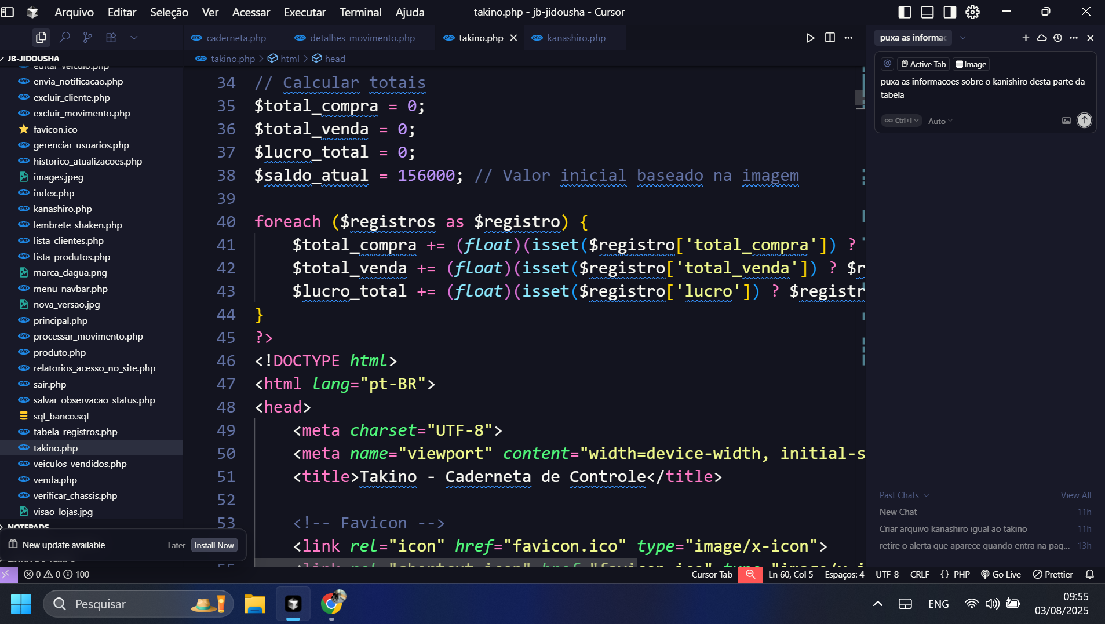Toggle the bottom panel layout
Viewport: 1105px width, 624px height.
tap(927, 12)
